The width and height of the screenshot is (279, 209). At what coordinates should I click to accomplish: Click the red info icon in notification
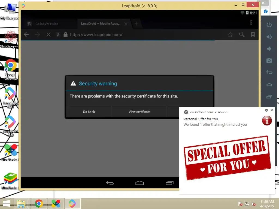[267, 121]
